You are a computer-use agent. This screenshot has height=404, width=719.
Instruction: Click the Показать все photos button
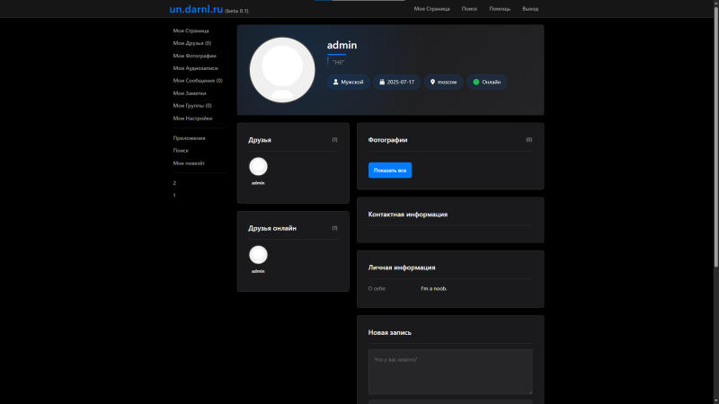click(x=390, y=170)
